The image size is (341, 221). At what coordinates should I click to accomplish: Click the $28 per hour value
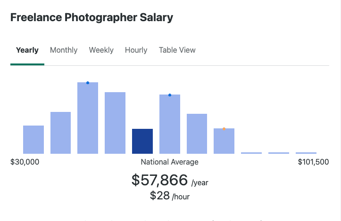[x=160, y=196]
